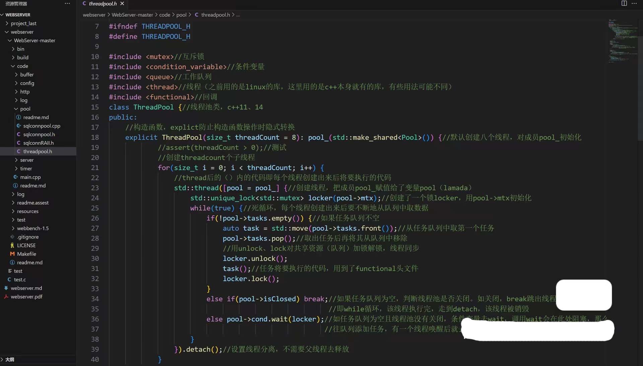Open main.cpp file
Viewport: 643px width, 366px height.
click(38, 177)
